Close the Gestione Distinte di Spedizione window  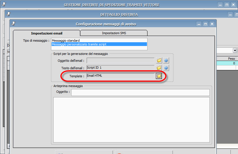pyautogui.click(x=233, y=5)
